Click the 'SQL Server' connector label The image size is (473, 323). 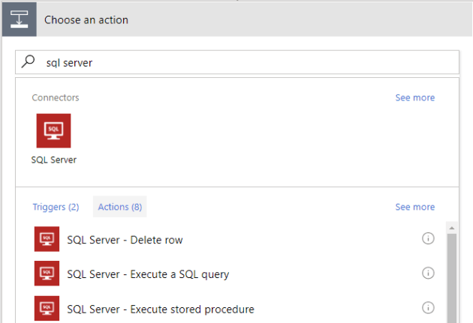(x=53, y=160)
